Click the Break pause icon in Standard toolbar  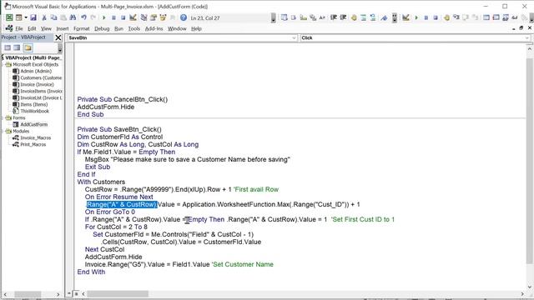pos(113,17)
